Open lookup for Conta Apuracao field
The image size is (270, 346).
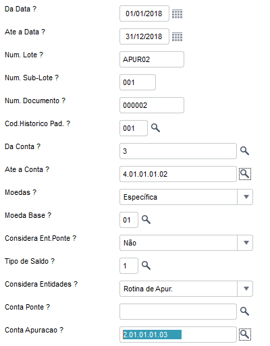click(x=245, y=335)
